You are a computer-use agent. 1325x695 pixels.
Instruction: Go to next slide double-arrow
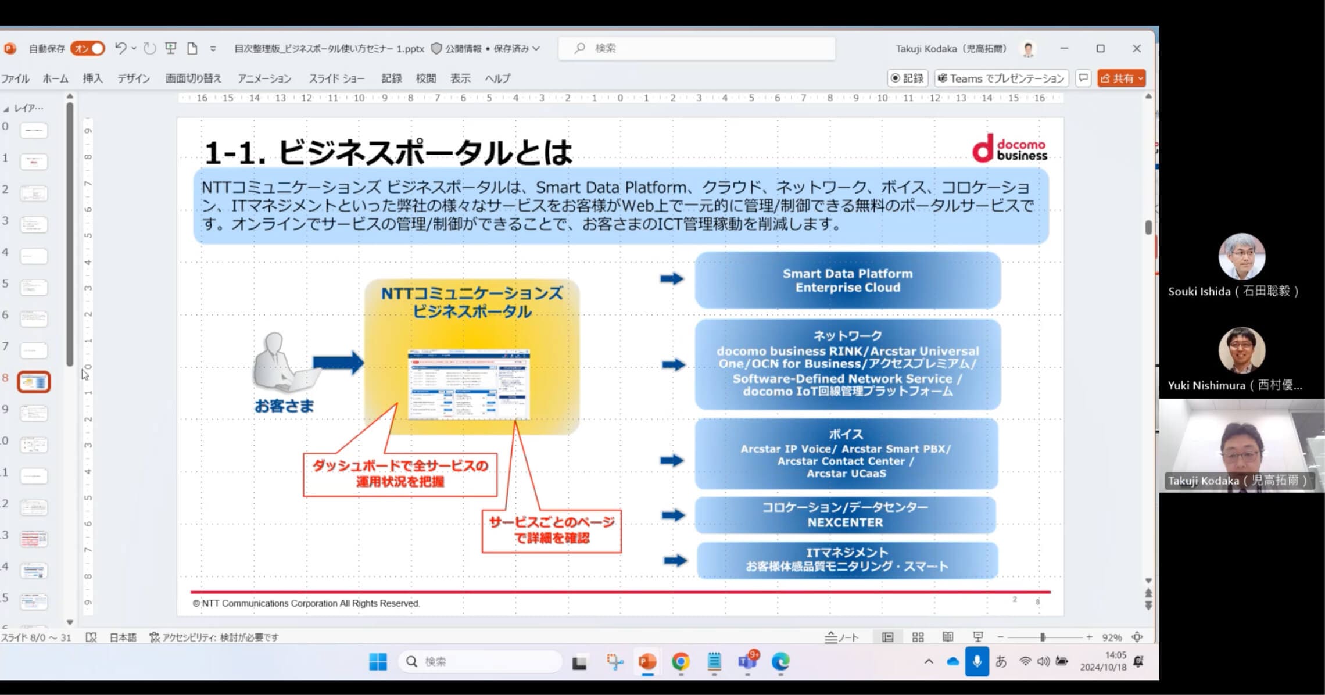tap(1148, 606)
